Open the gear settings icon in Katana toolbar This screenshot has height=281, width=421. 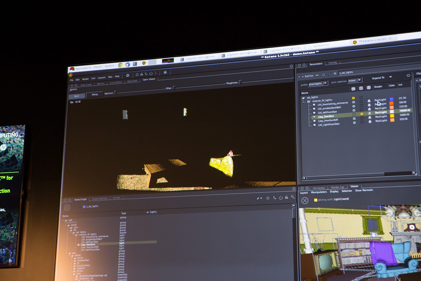click(128, 75)
